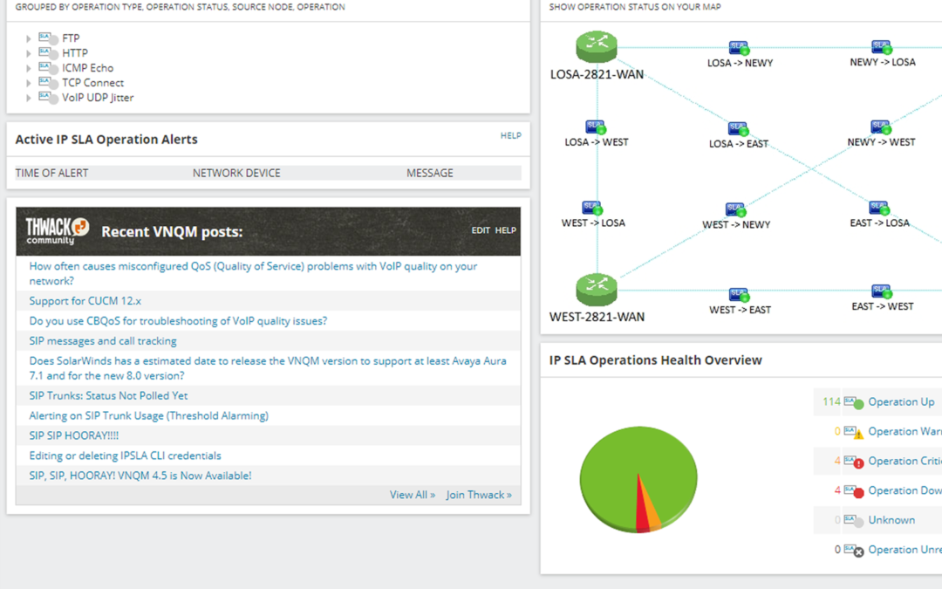Viewport: 942px width, 589px height.
Task: Click the Operation Unreachable status icon
Action: (x=854, y=550)
